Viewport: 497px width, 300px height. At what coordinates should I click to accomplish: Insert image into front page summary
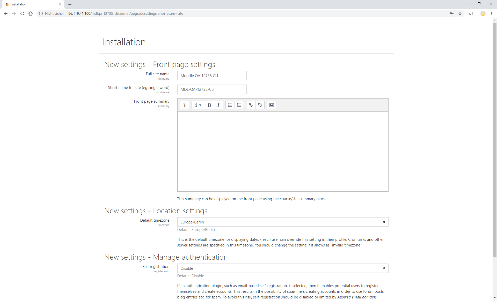(x=272, y=105)
